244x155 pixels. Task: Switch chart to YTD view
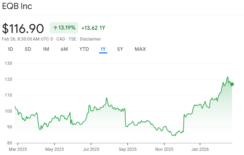pyautogui.click(x=84, y=49)
